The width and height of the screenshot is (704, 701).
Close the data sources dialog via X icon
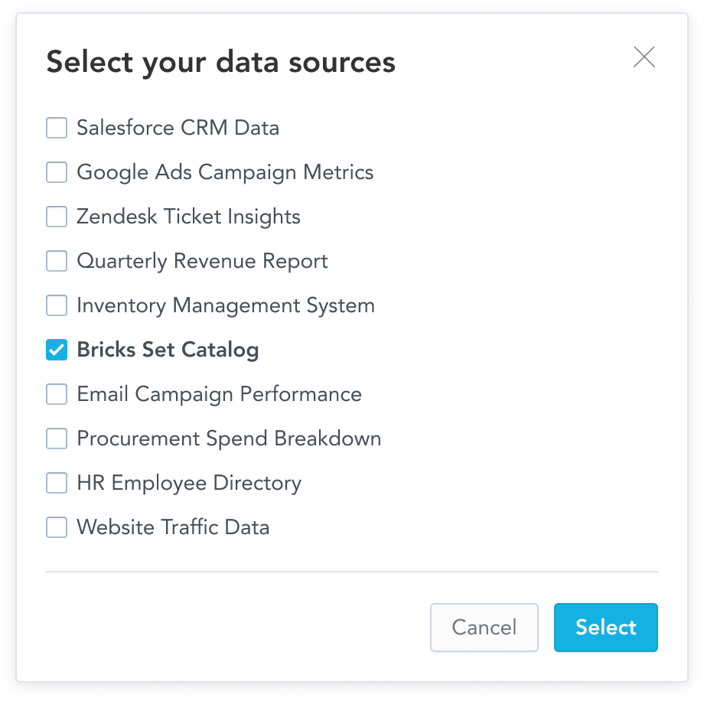(x=644, y=57)
